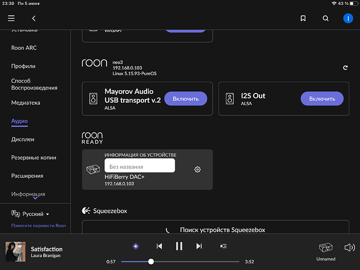Enable Mayorov Audio USB transport v.2
Screen dimensions: 360x270
185,99
